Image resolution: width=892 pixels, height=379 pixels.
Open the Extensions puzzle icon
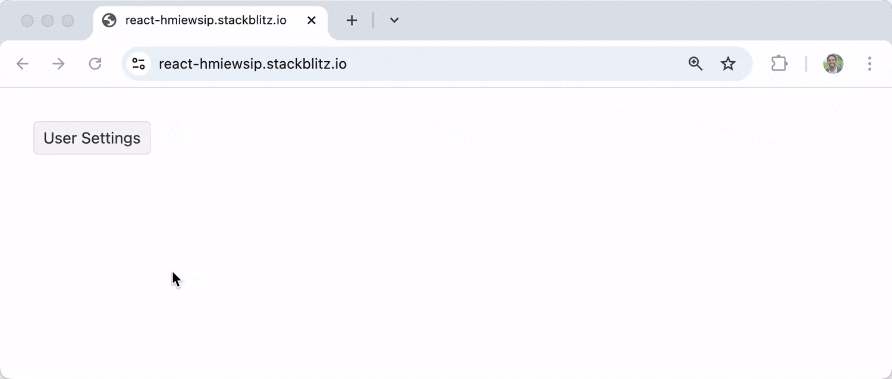[x=779, y=64]
